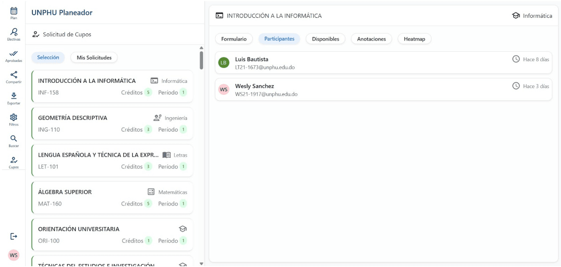Screen dimensions: 561x267
Task: Click the terminal icon beside the Informática label on the INF-158 card
Action: click(x=154, y=81)
